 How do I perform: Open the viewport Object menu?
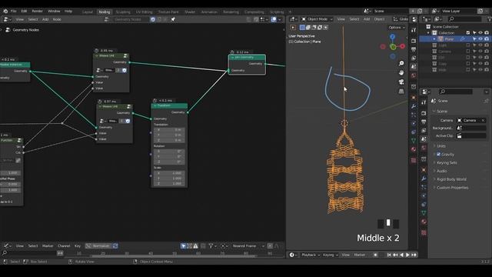(x=379, y=19)
